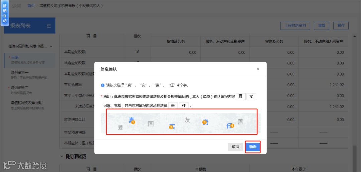Click the 本期数 column header
The image size is (361, 172).
[x=200, y=169]
